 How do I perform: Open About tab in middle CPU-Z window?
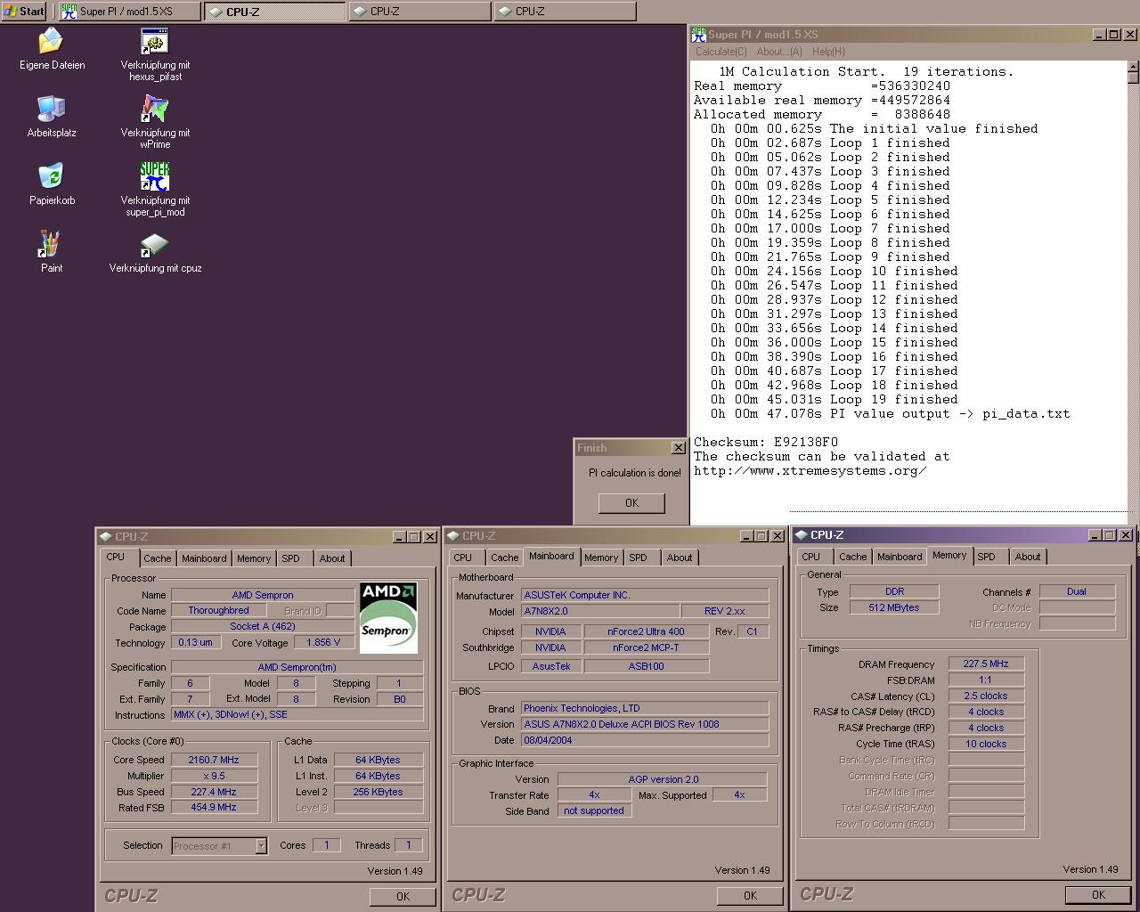pyautogui.click(x=680, y=558)
